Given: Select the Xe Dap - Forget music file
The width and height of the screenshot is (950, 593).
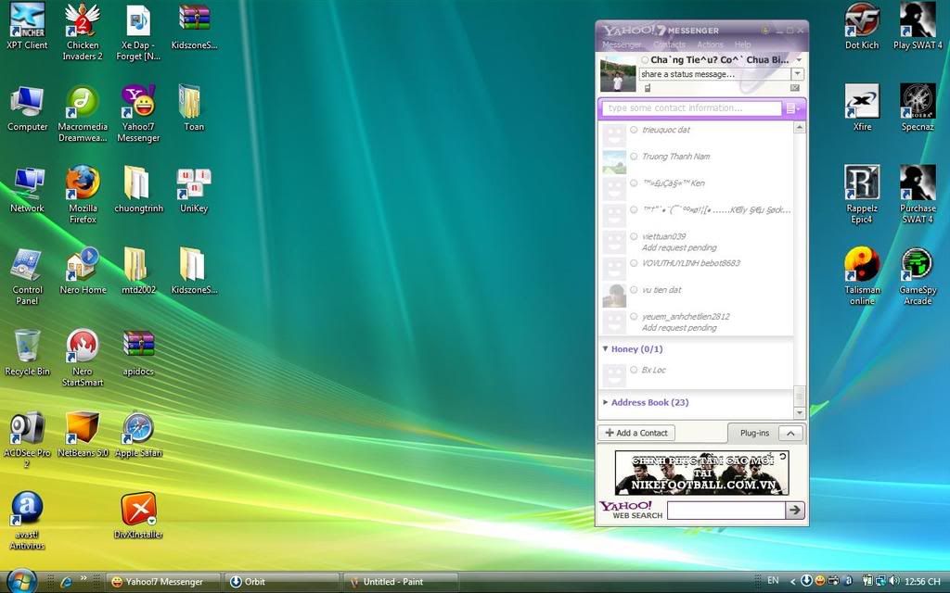Looking at the screenshot, I should coord(138,32).
